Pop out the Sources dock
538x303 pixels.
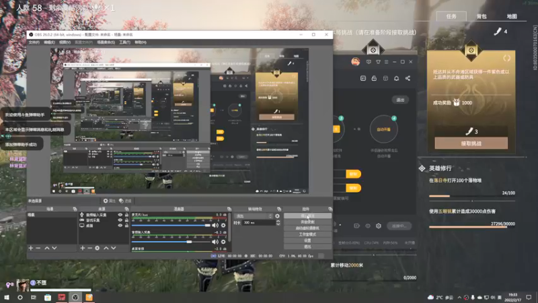tap(126, 209)
